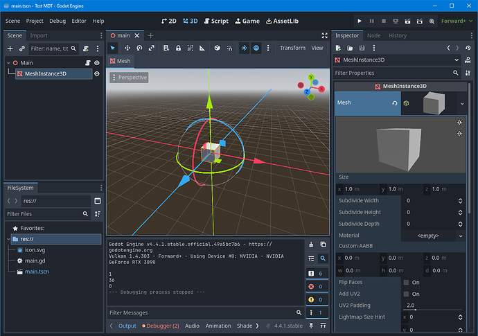Toggle preview sunlight in viewport toolbar
Viewport: 478px width, 336px height.
244,48
